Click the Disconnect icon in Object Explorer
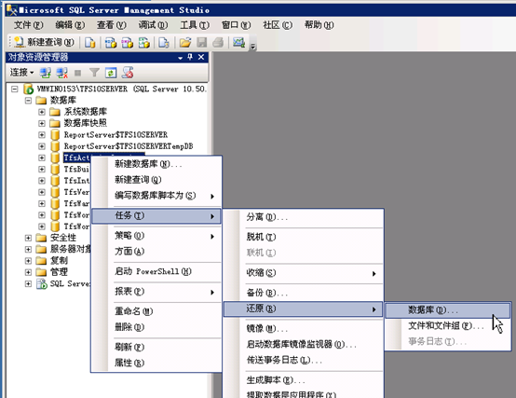The width and height of the screenshot is (516, 398). 61,73
